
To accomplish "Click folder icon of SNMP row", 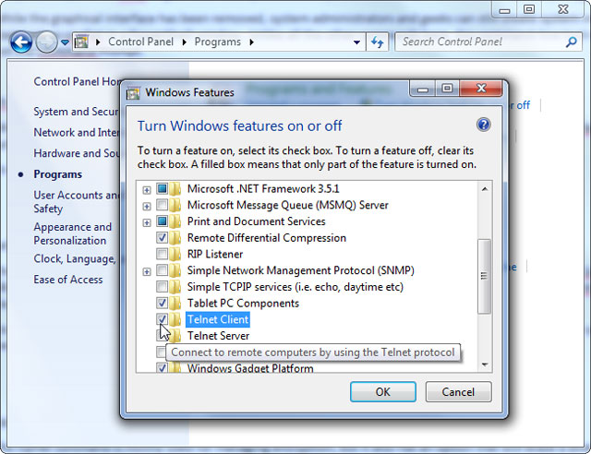I will [175, 270].
